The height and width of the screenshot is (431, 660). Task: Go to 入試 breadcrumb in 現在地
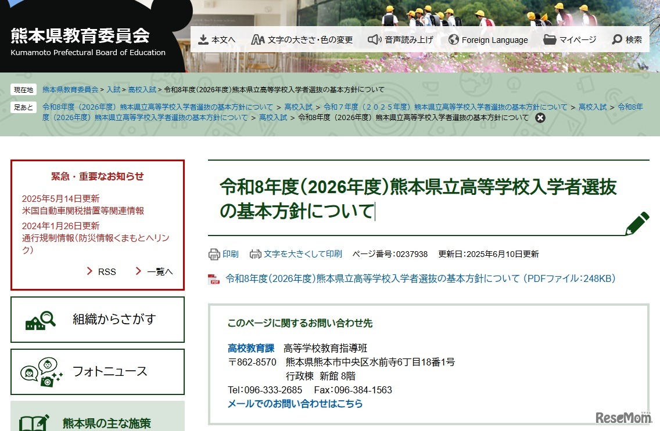113,90
